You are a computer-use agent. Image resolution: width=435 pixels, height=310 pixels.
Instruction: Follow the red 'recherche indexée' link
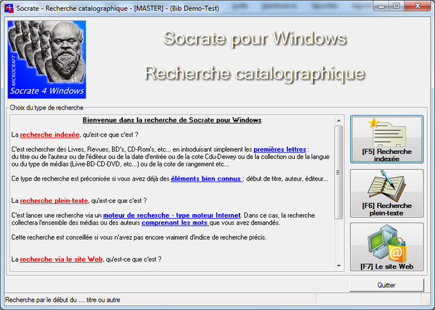click(50, 135)
